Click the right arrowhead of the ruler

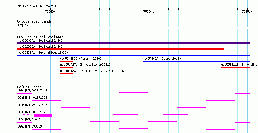249,9
